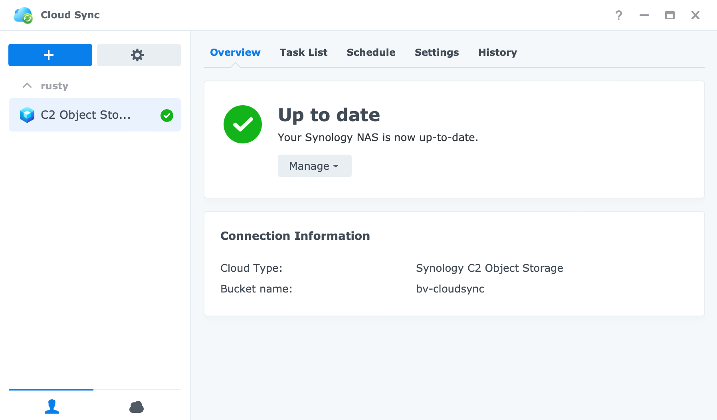Open help with the question mark icon
Image resolution: width=717 pixels, height=420 pixels.
tap(619, 15)
